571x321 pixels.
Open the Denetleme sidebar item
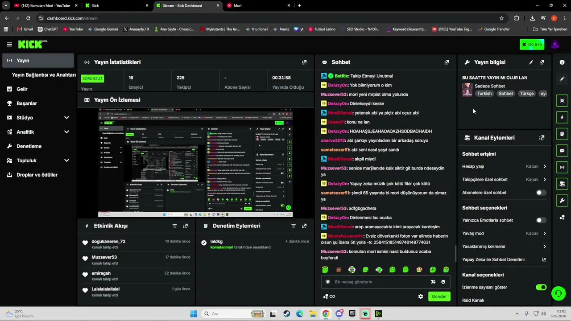click(38, 146)
